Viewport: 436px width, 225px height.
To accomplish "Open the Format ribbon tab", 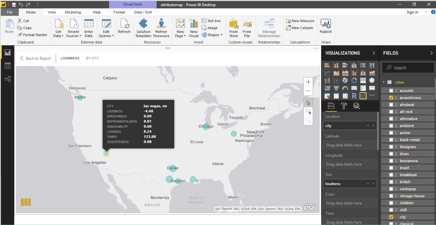I will pos(119,12).
